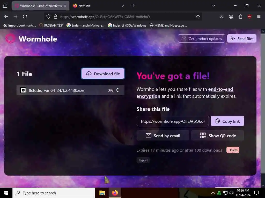Open the Windows Start menu
Image resolution: width=265 pixels, height=198 pixels.
coord(6,193)
